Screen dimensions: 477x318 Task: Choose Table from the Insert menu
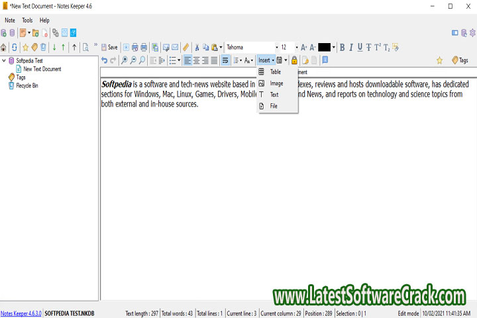click(x=275, y=72)
